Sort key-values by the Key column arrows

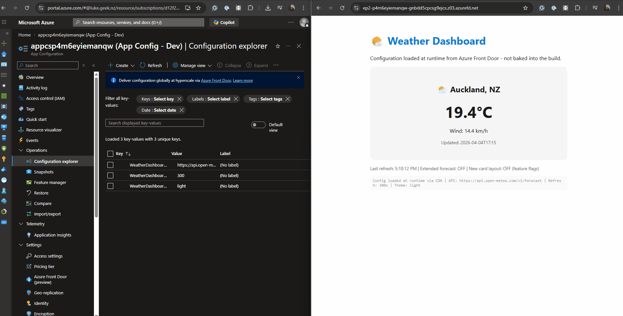pyautogui.click(x=128, y=154)
